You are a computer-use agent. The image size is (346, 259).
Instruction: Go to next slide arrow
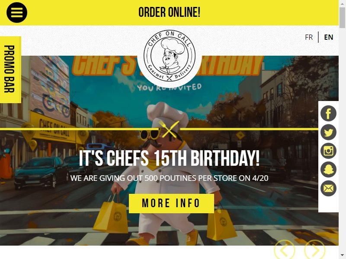[x=315, y=250]
